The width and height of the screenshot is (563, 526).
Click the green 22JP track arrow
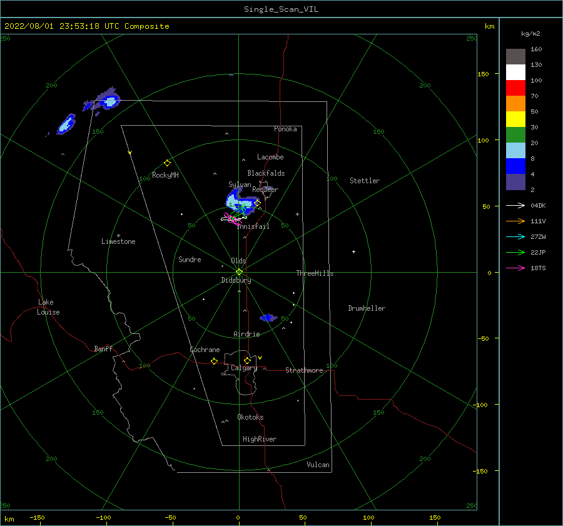coord(515,253)
